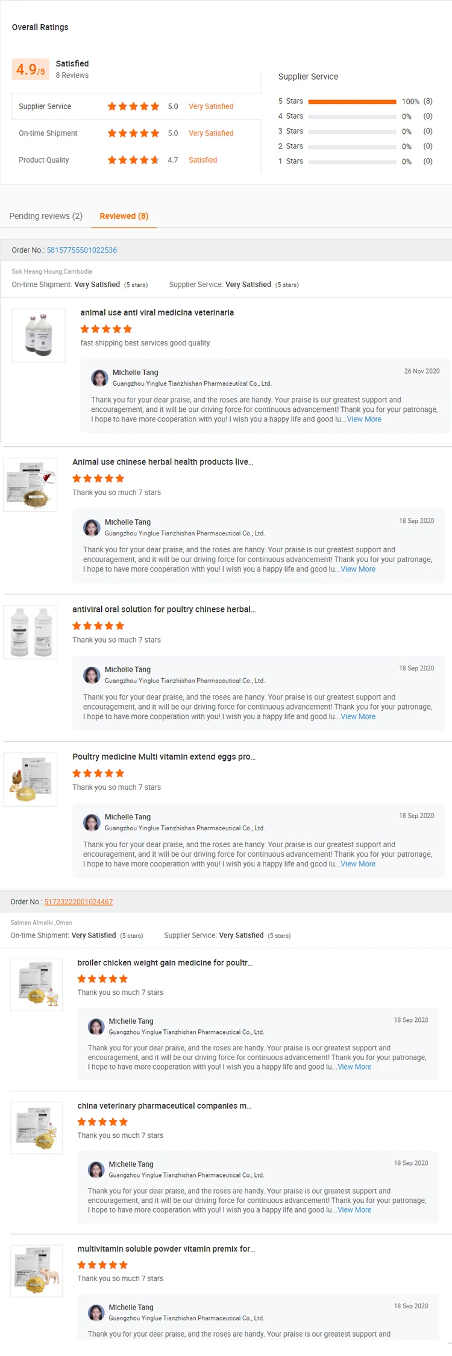Open the Animal use chinese herbal health products title
This screenshot has width=452, height=1356.
click(163, 462)
